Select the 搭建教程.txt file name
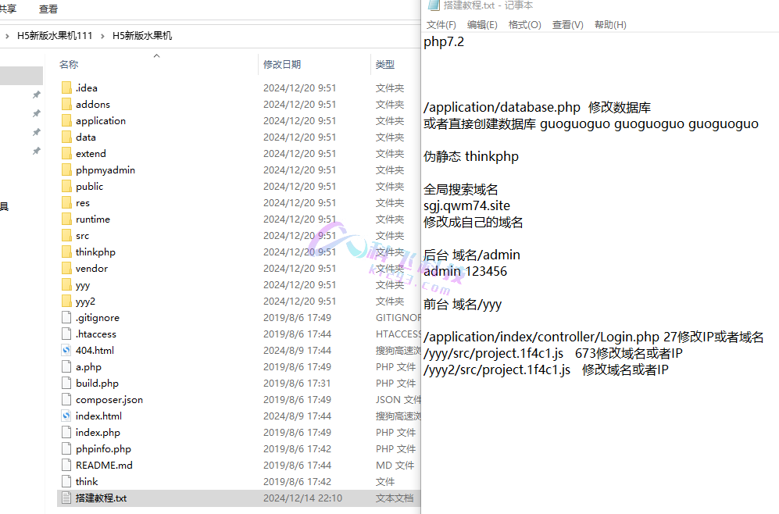The width and height of the screenshot is (779, 514). (x=102, y=498)
